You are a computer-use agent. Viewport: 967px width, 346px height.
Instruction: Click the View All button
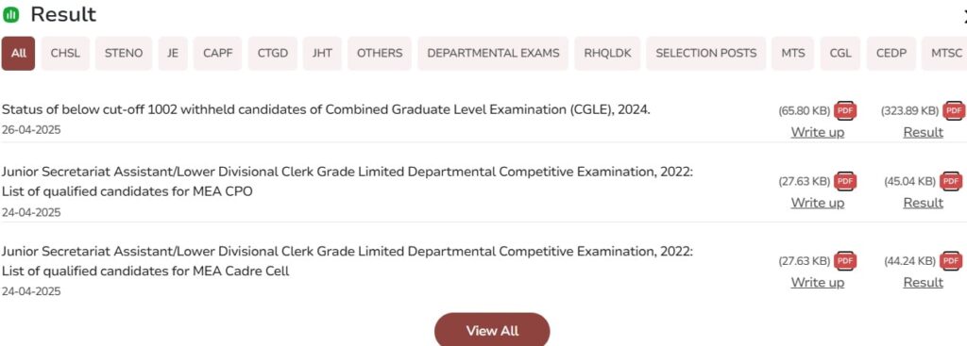[x=492, y=331]
